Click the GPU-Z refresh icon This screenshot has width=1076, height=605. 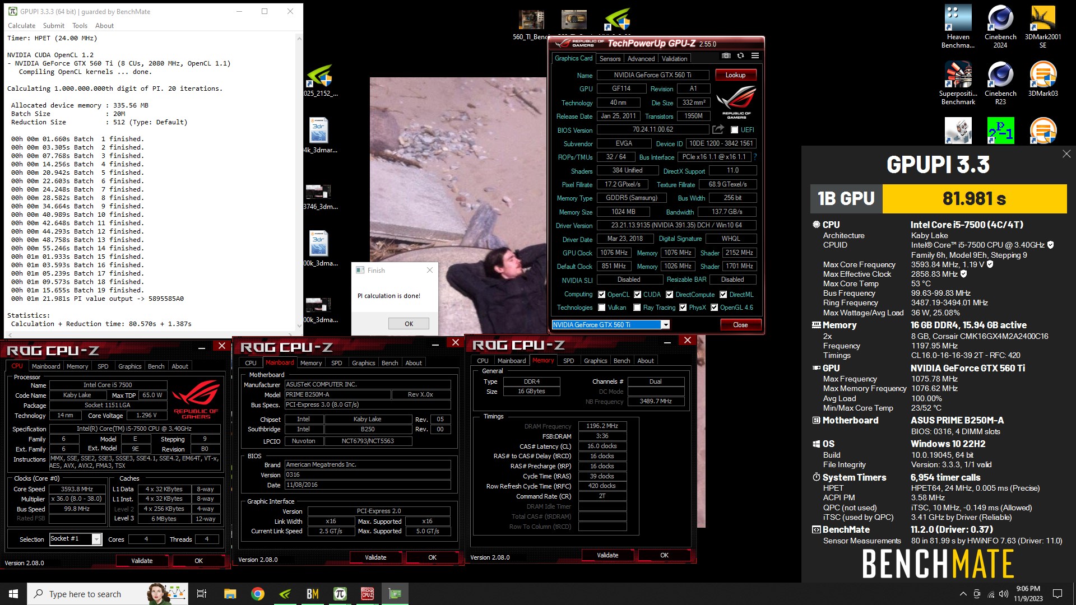(740, 56)
